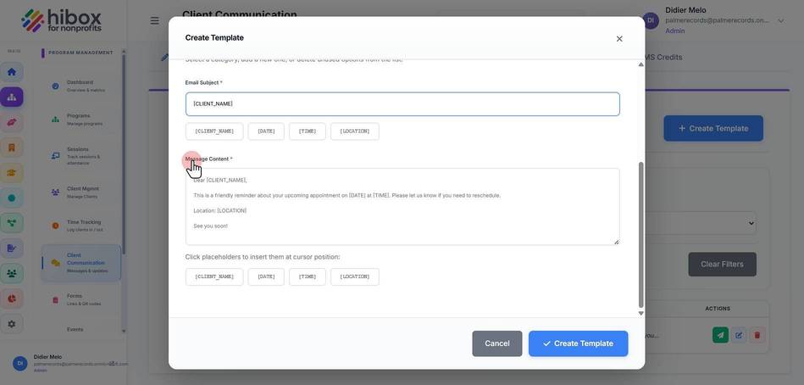The width and height of the screenshot is (804, 385).
Task: Click the red delete action icon
Action: pyautogui.click(x=757, y=335)
